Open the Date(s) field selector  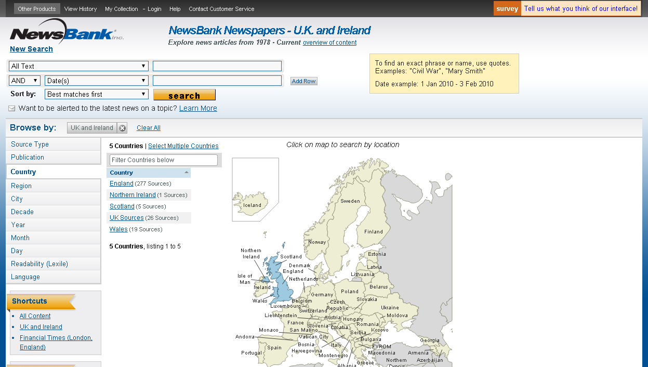pos(96,80)
